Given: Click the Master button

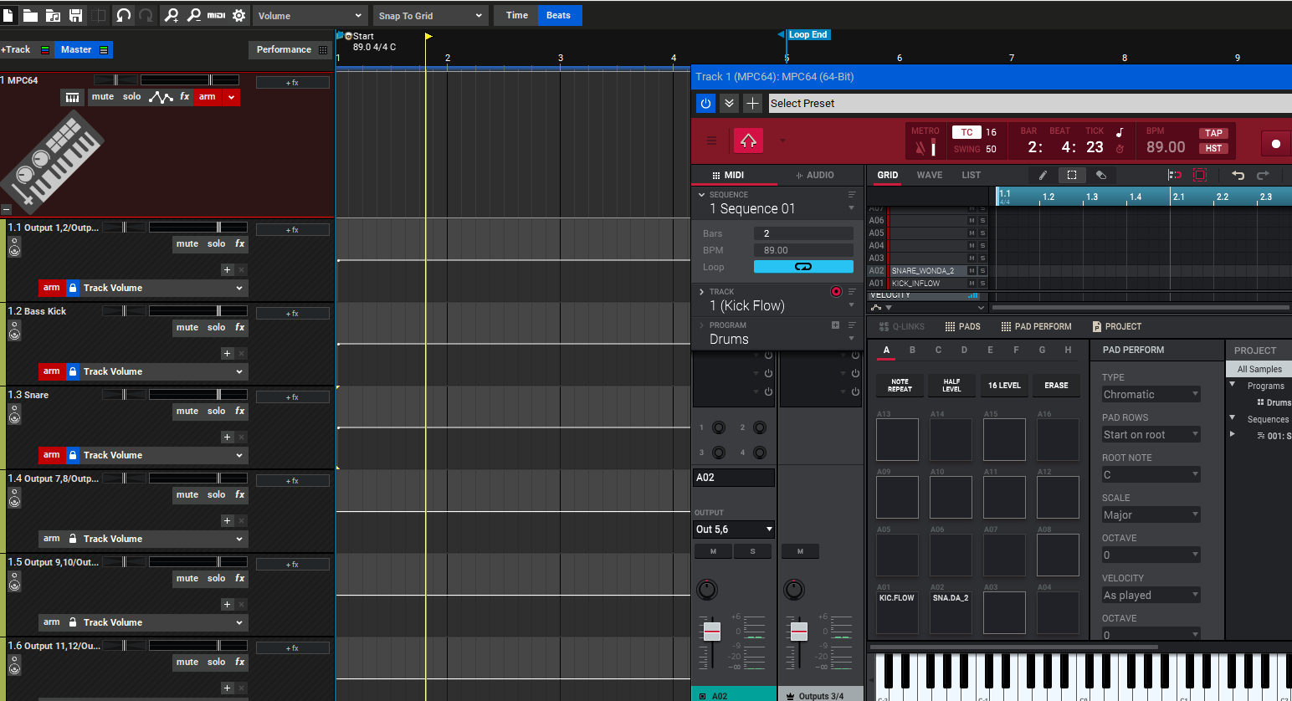Looking at the screenshot, I should 83,49.
